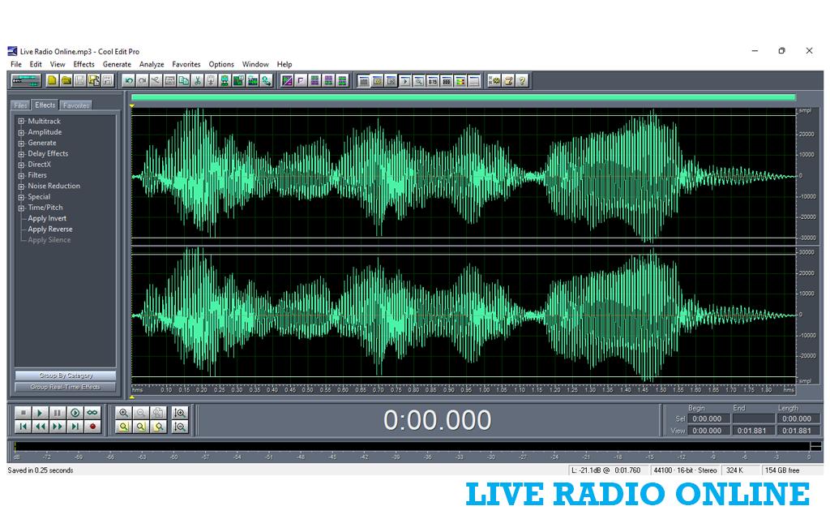The width and height of the screenshot is (830, 519).
Task: Expand the Noise Reduction tree node
Action: 21,186
